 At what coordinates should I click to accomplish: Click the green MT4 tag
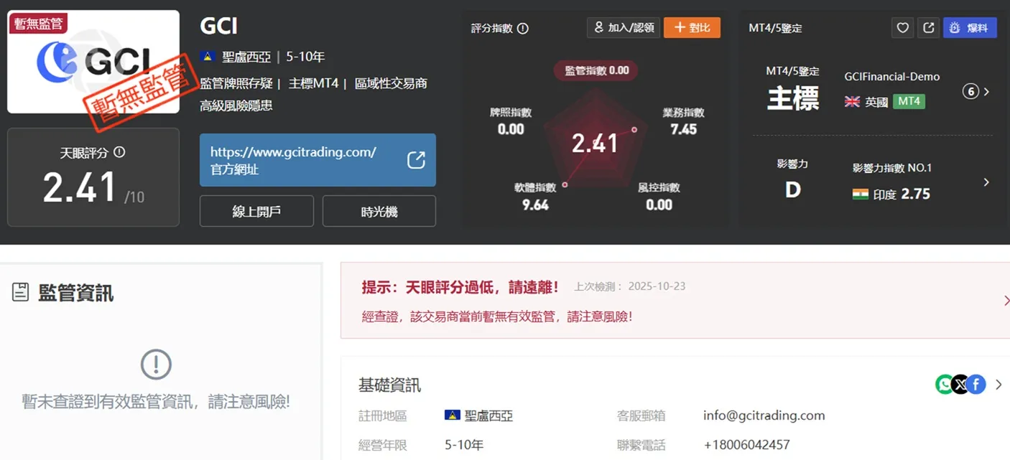pos(909,102)
